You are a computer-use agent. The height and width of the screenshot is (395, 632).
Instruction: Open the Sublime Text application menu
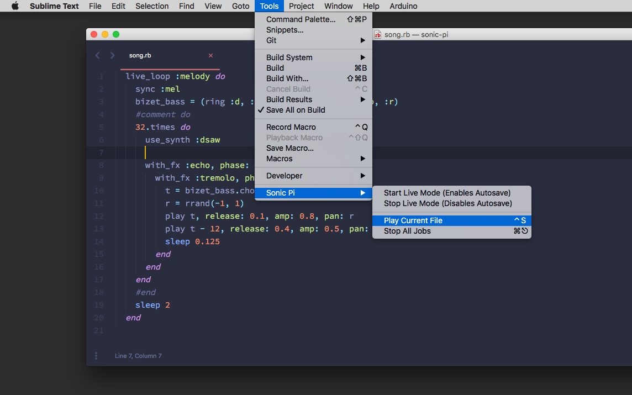54,6
